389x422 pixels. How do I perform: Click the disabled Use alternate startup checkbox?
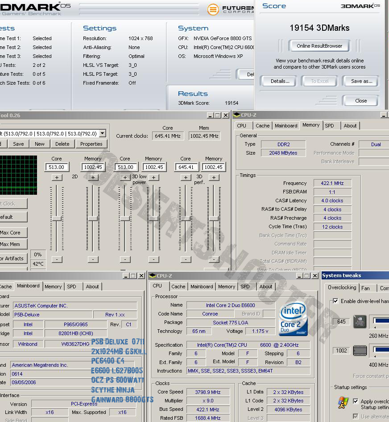(x=355, y=416)
